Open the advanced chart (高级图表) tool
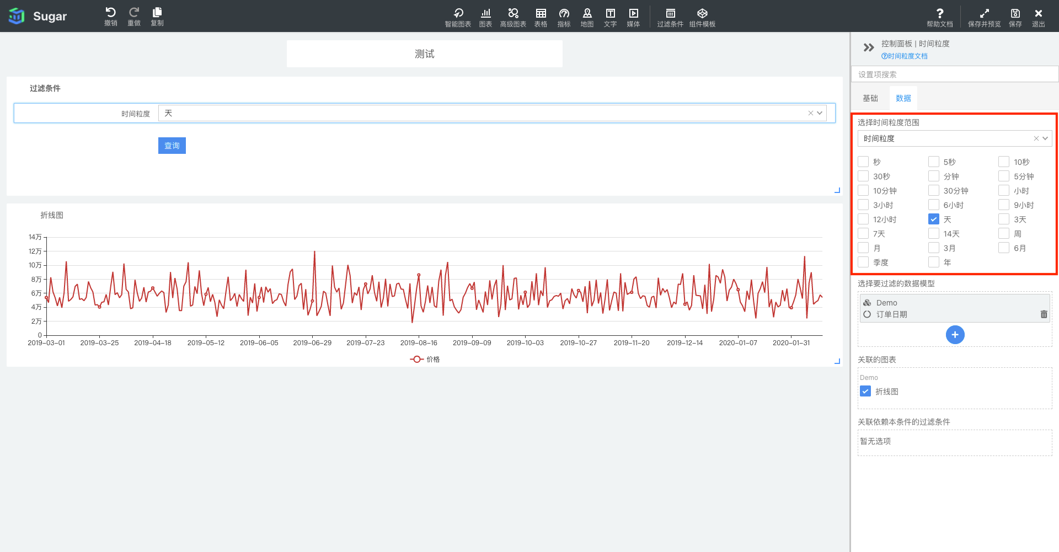The image size is (1059, 552). (x=513, y=17)
